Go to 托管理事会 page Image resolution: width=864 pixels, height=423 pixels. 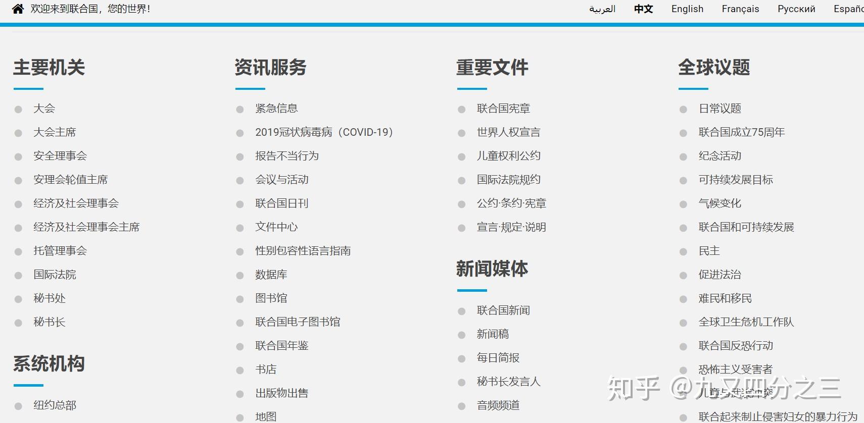tap(60, 251)
